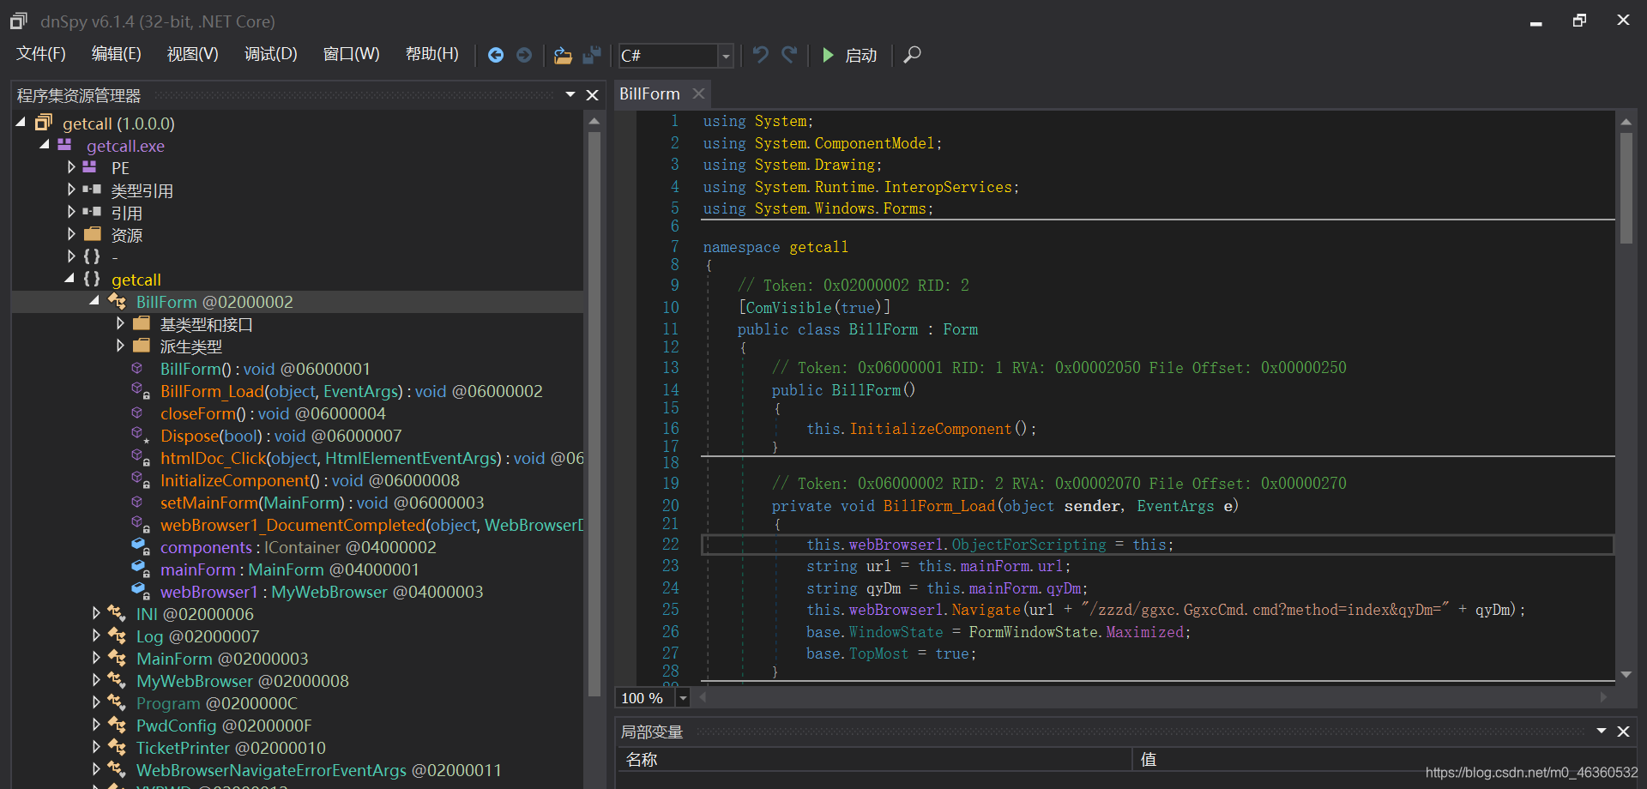This screenshot has width=1647, height=789.
Task: Click the namespace braces icon beside getcall
Action: coord(92,279)
